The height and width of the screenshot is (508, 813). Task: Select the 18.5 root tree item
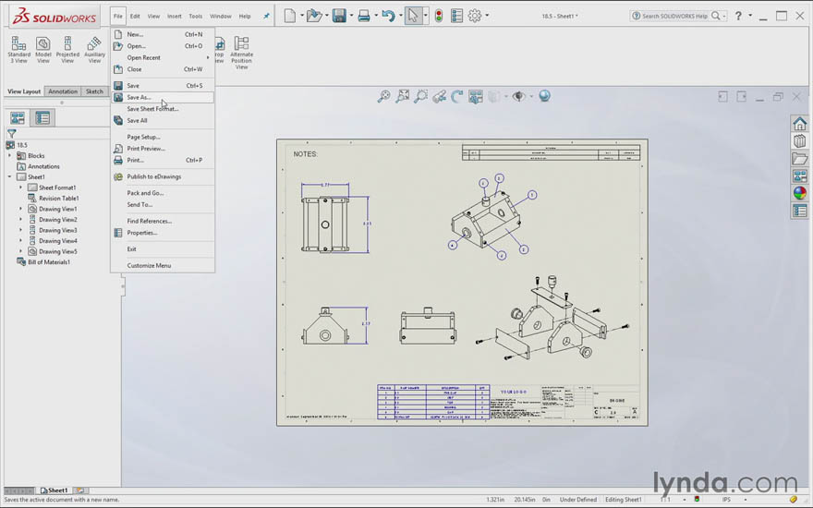click(18, 145)
